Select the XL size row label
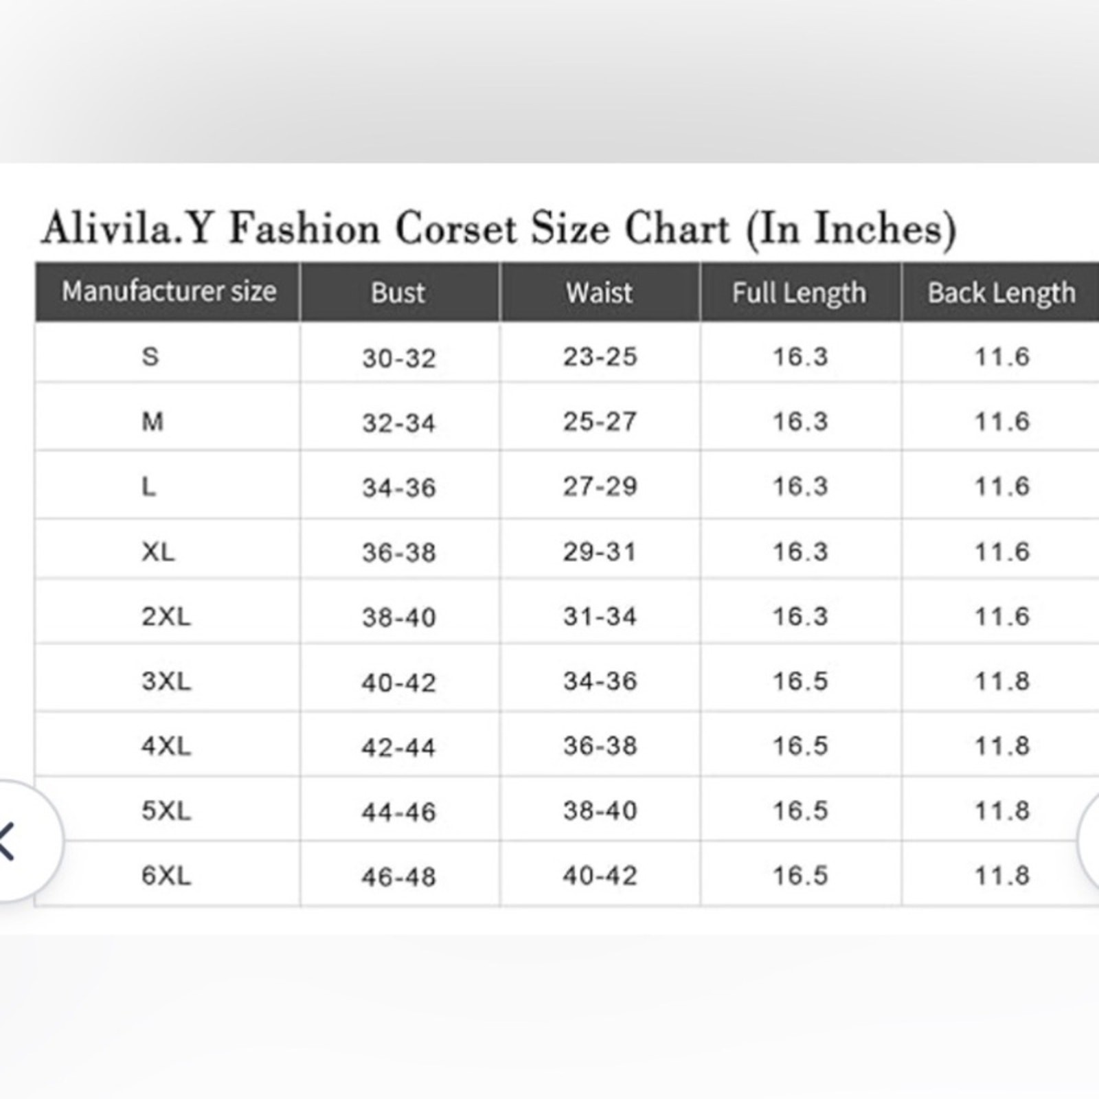 tap(158, 552)
